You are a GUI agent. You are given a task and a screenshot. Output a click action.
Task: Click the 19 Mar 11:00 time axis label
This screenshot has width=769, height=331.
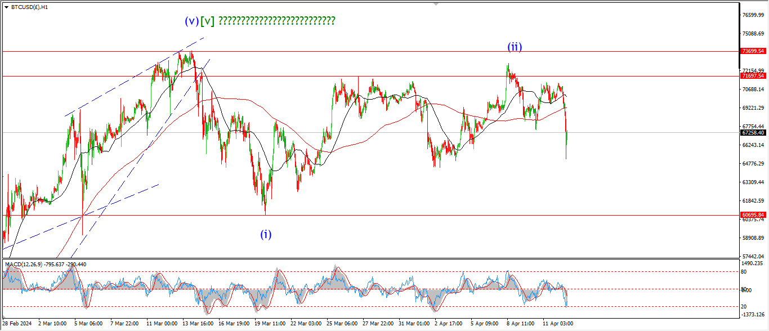coord(271,324)
